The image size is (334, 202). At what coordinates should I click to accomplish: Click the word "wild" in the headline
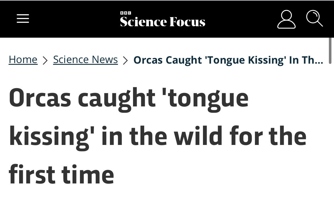pyautogui.click(x=198, y=136)
